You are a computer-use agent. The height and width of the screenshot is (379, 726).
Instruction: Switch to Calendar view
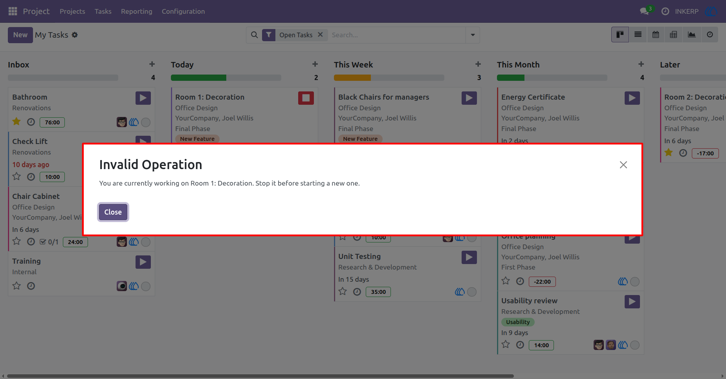tap(656, 35)
